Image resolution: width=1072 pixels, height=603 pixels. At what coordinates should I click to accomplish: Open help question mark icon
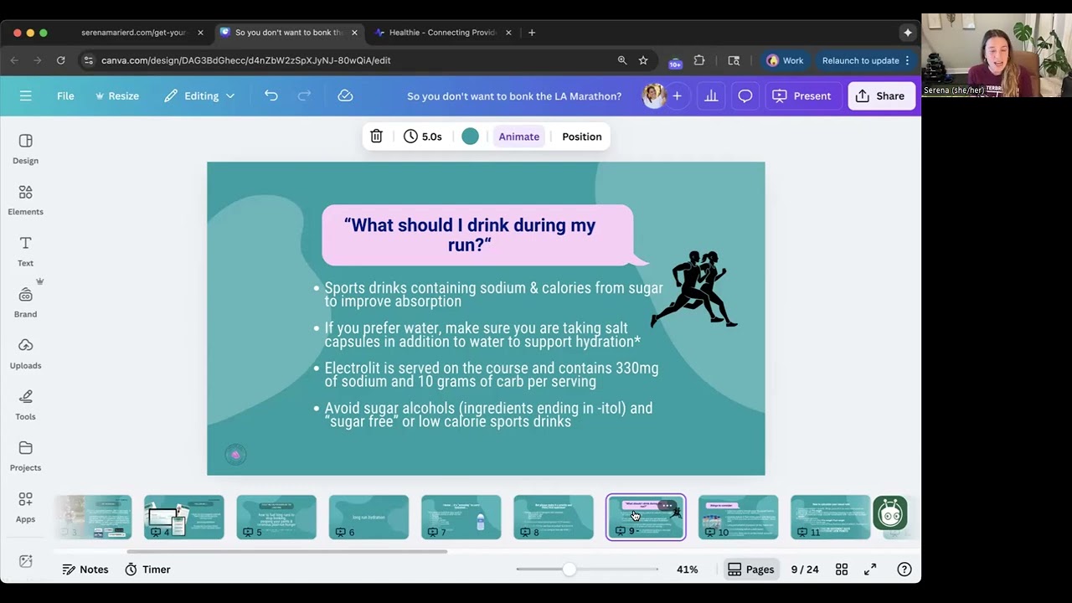coord(904,569)
